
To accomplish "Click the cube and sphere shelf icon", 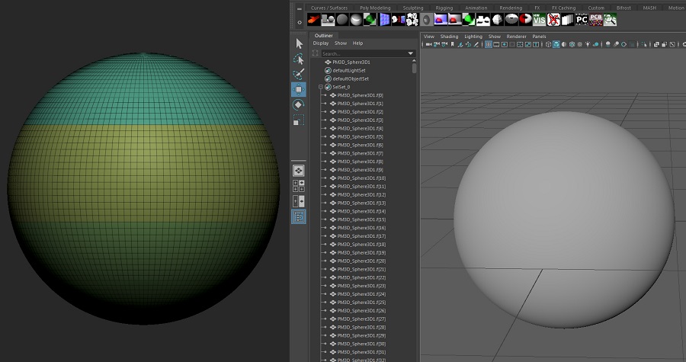I will 328,20.
